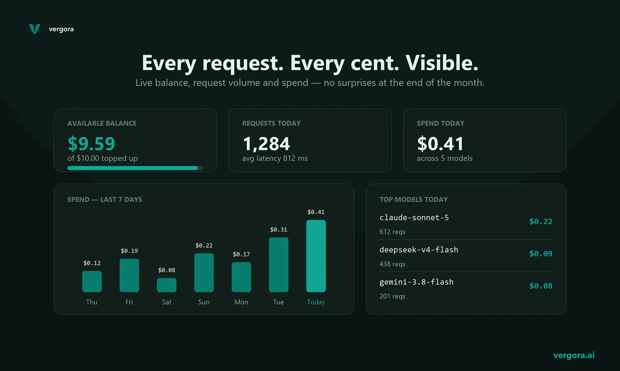Click the "SPEND — LAST 7 DAYS" chart heading

point(105,199)
